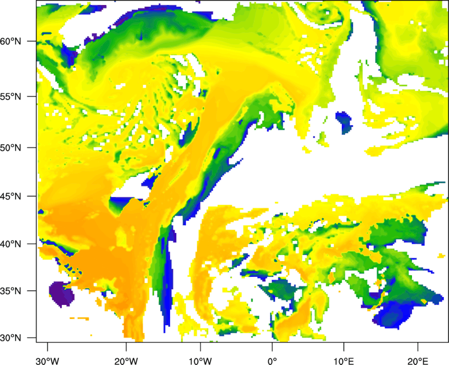Click the 30°W longitude label
Viewport: 449px width, 365px height.
pos(48,361)
